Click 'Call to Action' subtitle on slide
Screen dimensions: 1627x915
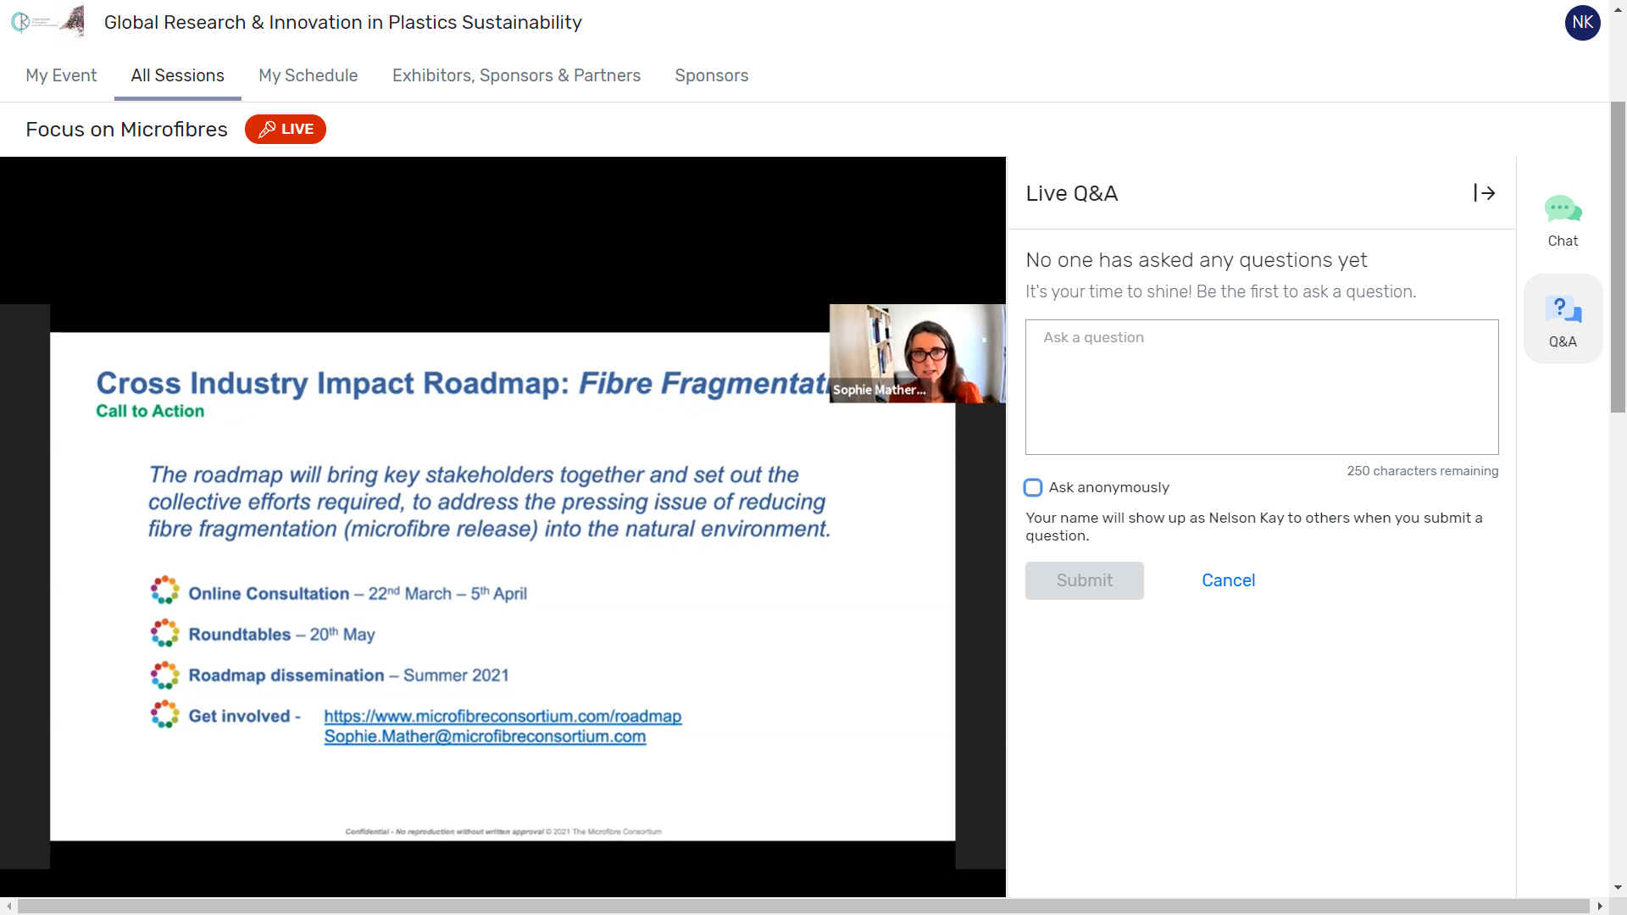click(150, 411)
